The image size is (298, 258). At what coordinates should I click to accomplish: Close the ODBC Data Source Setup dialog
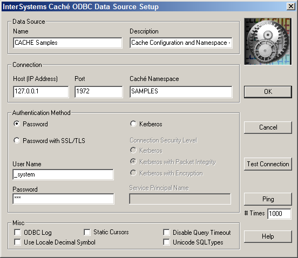[x=291, y=6]
